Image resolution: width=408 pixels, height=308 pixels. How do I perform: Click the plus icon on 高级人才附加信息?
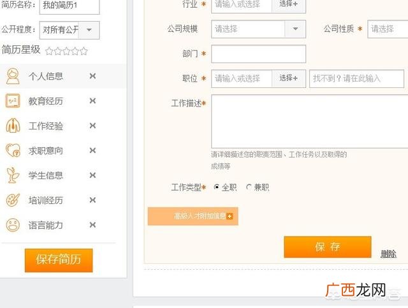coord(229,216)
